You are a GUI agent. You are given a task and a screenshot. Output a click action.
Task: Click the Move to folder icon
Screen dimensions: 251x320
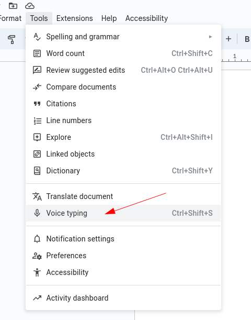coord(13,6)
